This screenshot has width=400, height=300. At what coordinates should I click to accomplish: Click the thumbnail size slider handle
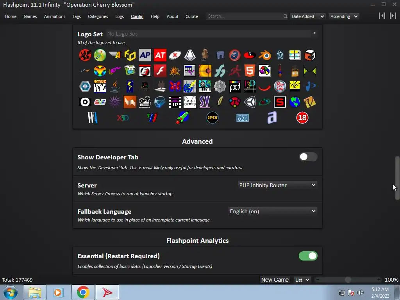[x=348, y=280]
